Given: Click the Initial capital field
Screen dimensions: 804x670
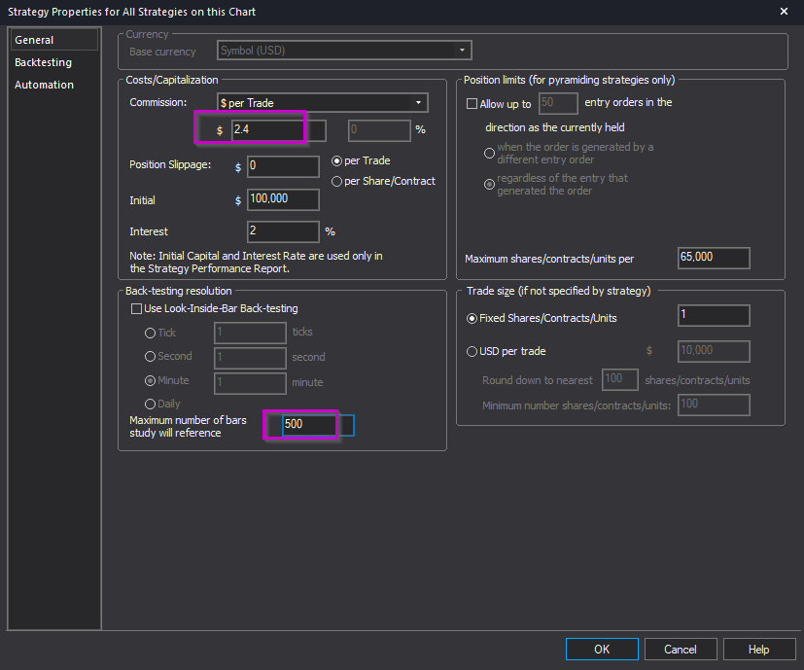Looking at the screenshot, I should point(283,200).
